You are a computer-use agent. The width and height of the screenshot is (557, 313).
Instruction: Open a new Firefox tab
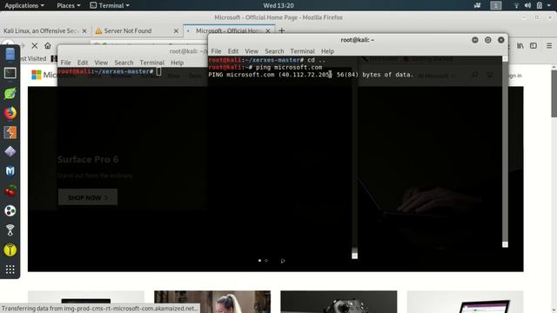[x=282, y=31]
